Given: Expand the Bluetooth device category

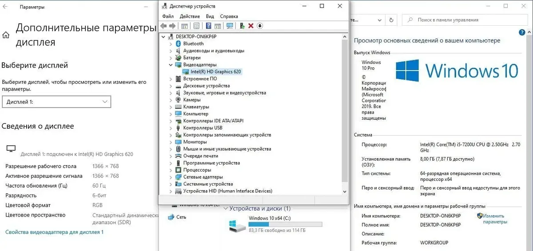Looking at the screenshot, I should [171, 44].
